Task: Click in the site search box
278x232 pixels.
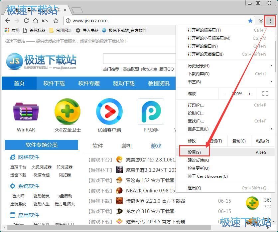Action: pos(139,59)
